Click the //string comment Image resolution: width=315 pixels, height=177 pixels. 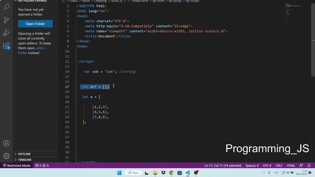click(x=127, y=72)
